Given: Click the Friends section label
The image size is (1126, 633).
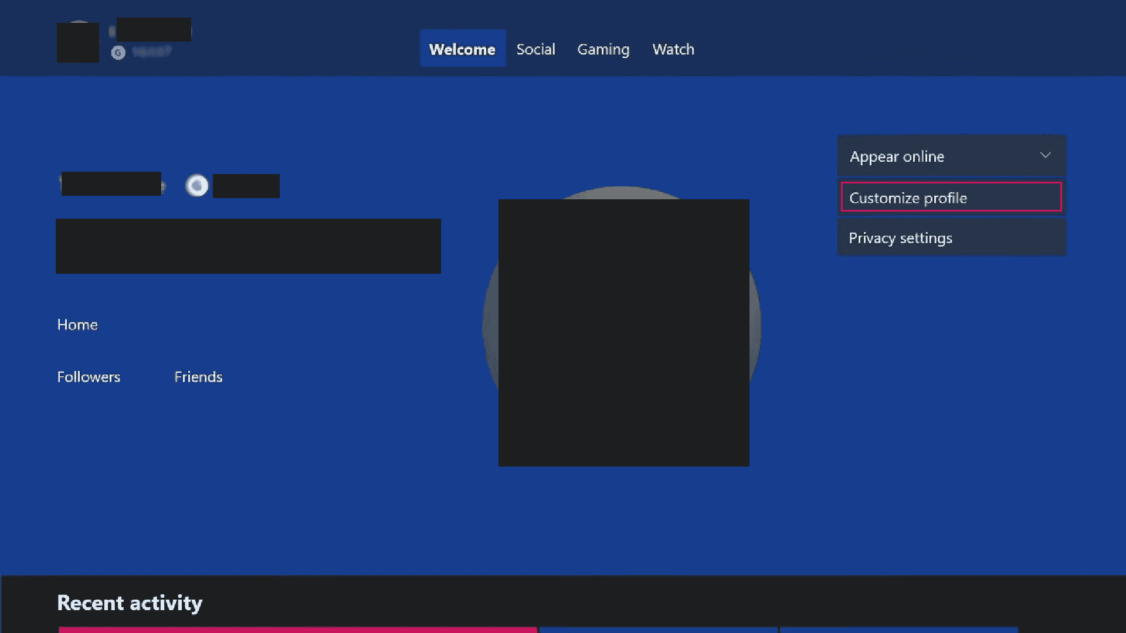Looking at the screenshot, I should pos(197,376).
